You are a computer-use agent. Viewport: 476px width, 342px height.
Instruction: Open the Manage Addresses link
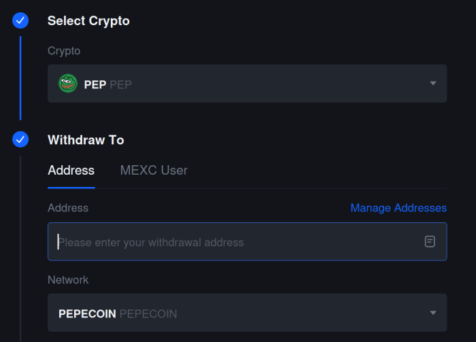tap(398, 207)
